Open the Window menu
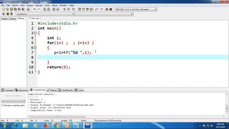 point(63,5)
